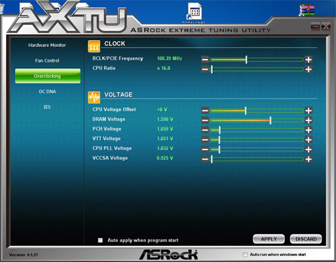Switch to Fan Control

(x=47, y=60)
